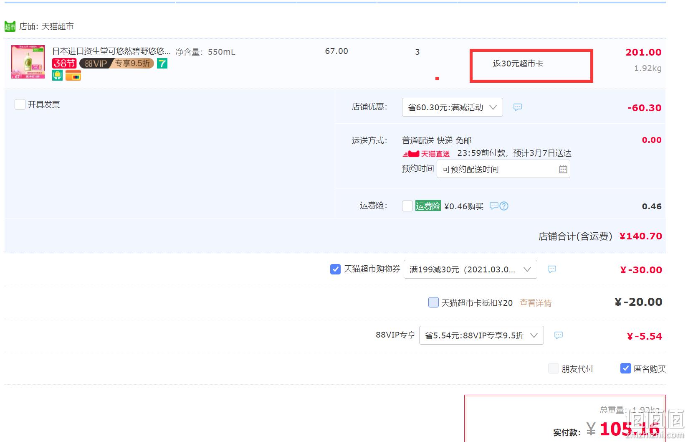Click the 返30元超市卡 promotion text
Screen dimensions: 688x442
[x=518, y=64]
